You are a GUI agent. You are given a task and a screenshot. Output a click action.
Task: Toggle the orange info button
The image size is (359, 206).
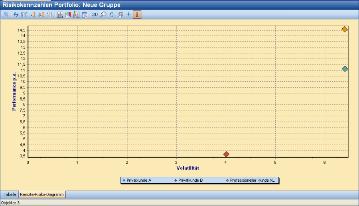pyautogui.click(x=137, y=15)
